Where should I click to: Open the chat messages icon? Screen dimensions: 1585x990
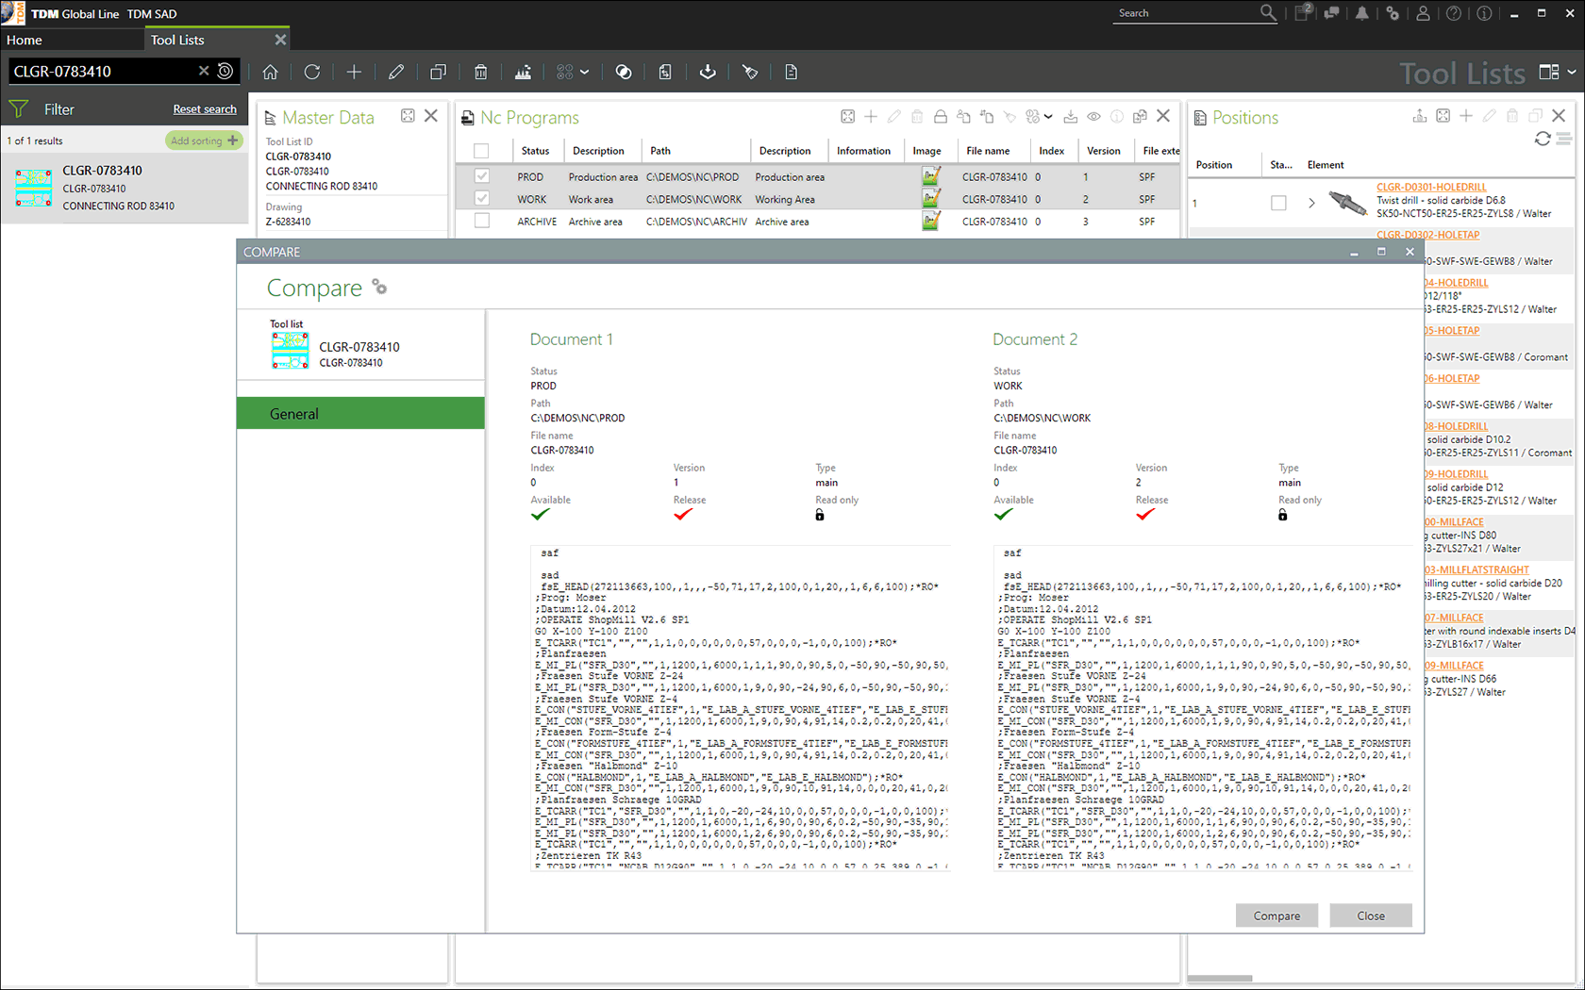[1331, 13]
